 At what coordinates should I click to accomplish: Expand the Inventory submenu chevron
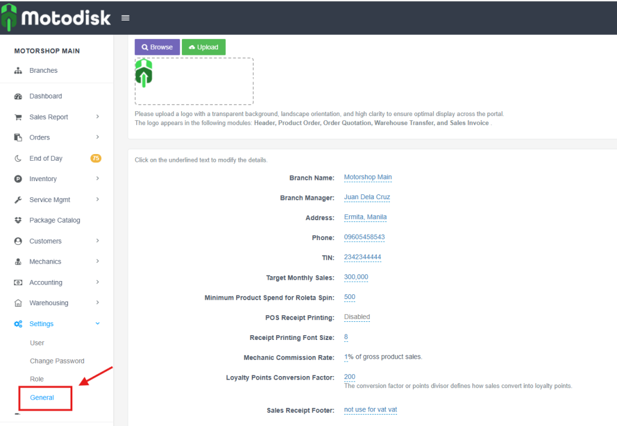pos(98,179)
